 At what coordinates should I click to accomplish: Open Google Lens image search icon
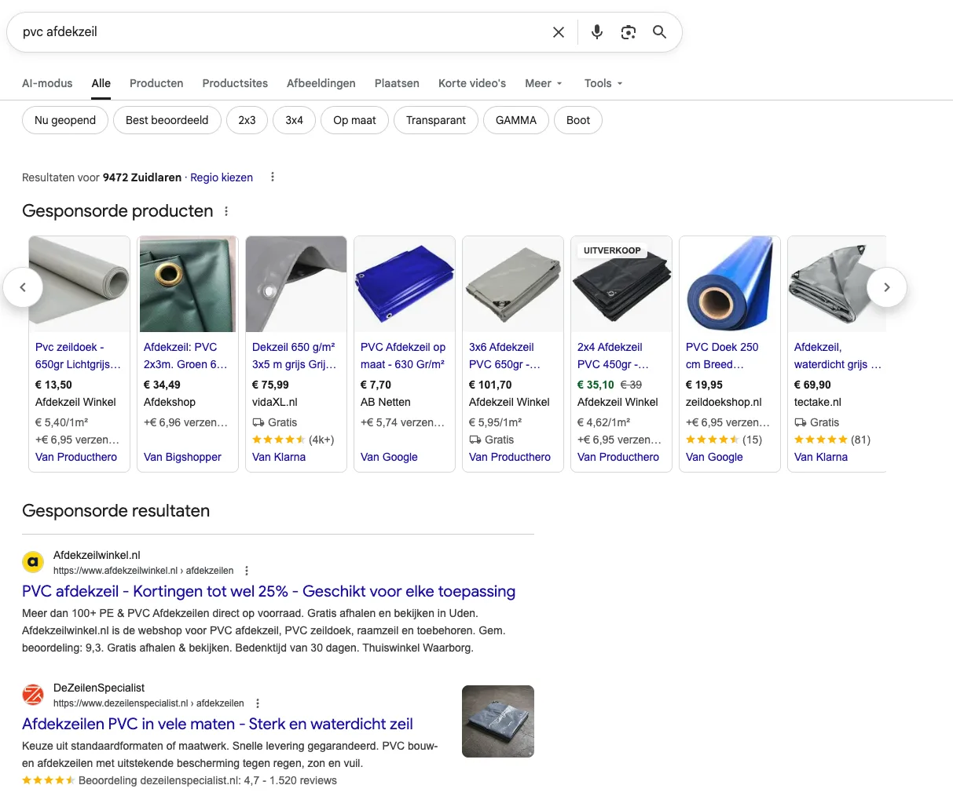[x=629, y=32]
